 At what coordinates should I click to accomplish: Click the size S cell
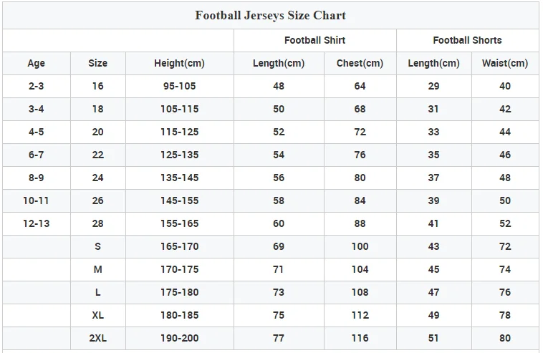(x=97, y=246)
